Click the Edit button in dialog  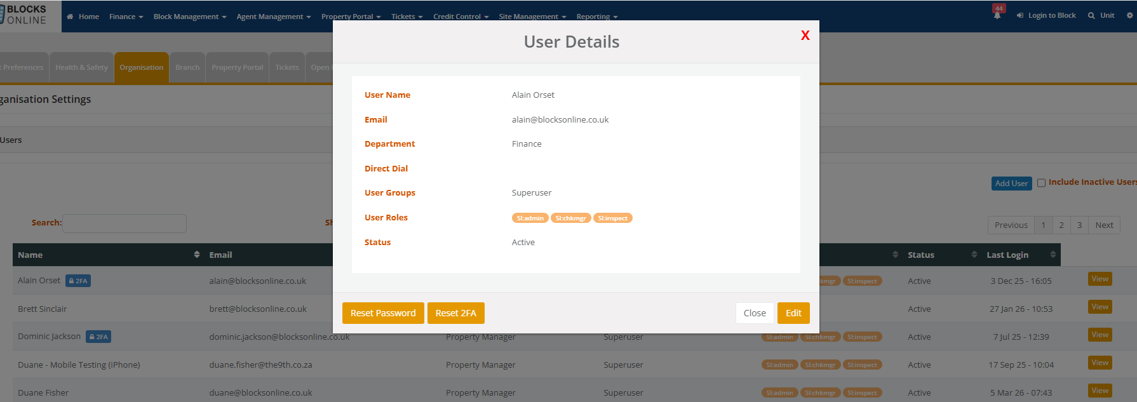tap(793, 313)
